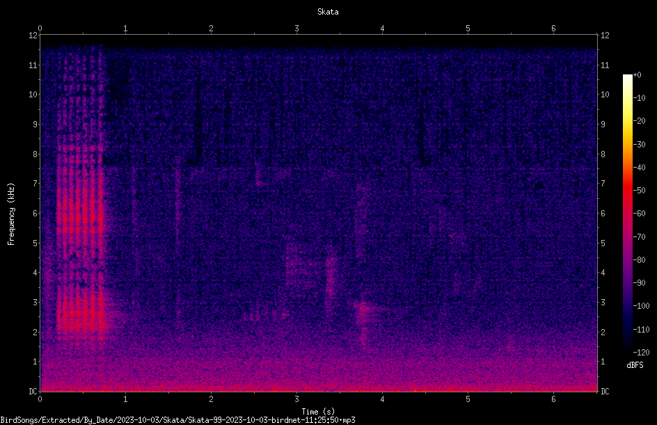The width and height of the screenshot is (657, 425).
Task: Click the "12" tick on the left frequency axis
Action: click(33, 35)
